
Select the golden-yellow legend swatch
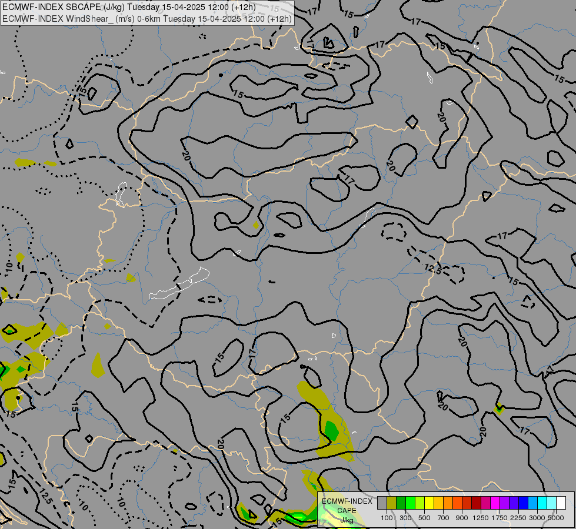438,503
